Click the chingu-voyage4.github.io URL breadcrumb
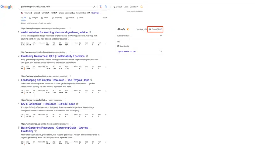 click(x=41, y=100)
